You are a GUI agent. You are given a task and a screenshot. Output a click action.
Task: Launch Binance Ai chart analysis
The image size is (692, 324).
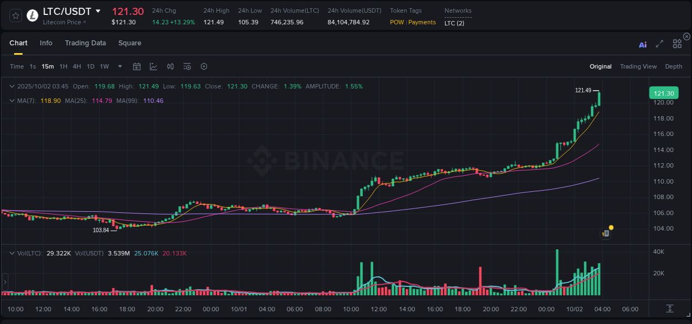[x=642, y=44]
